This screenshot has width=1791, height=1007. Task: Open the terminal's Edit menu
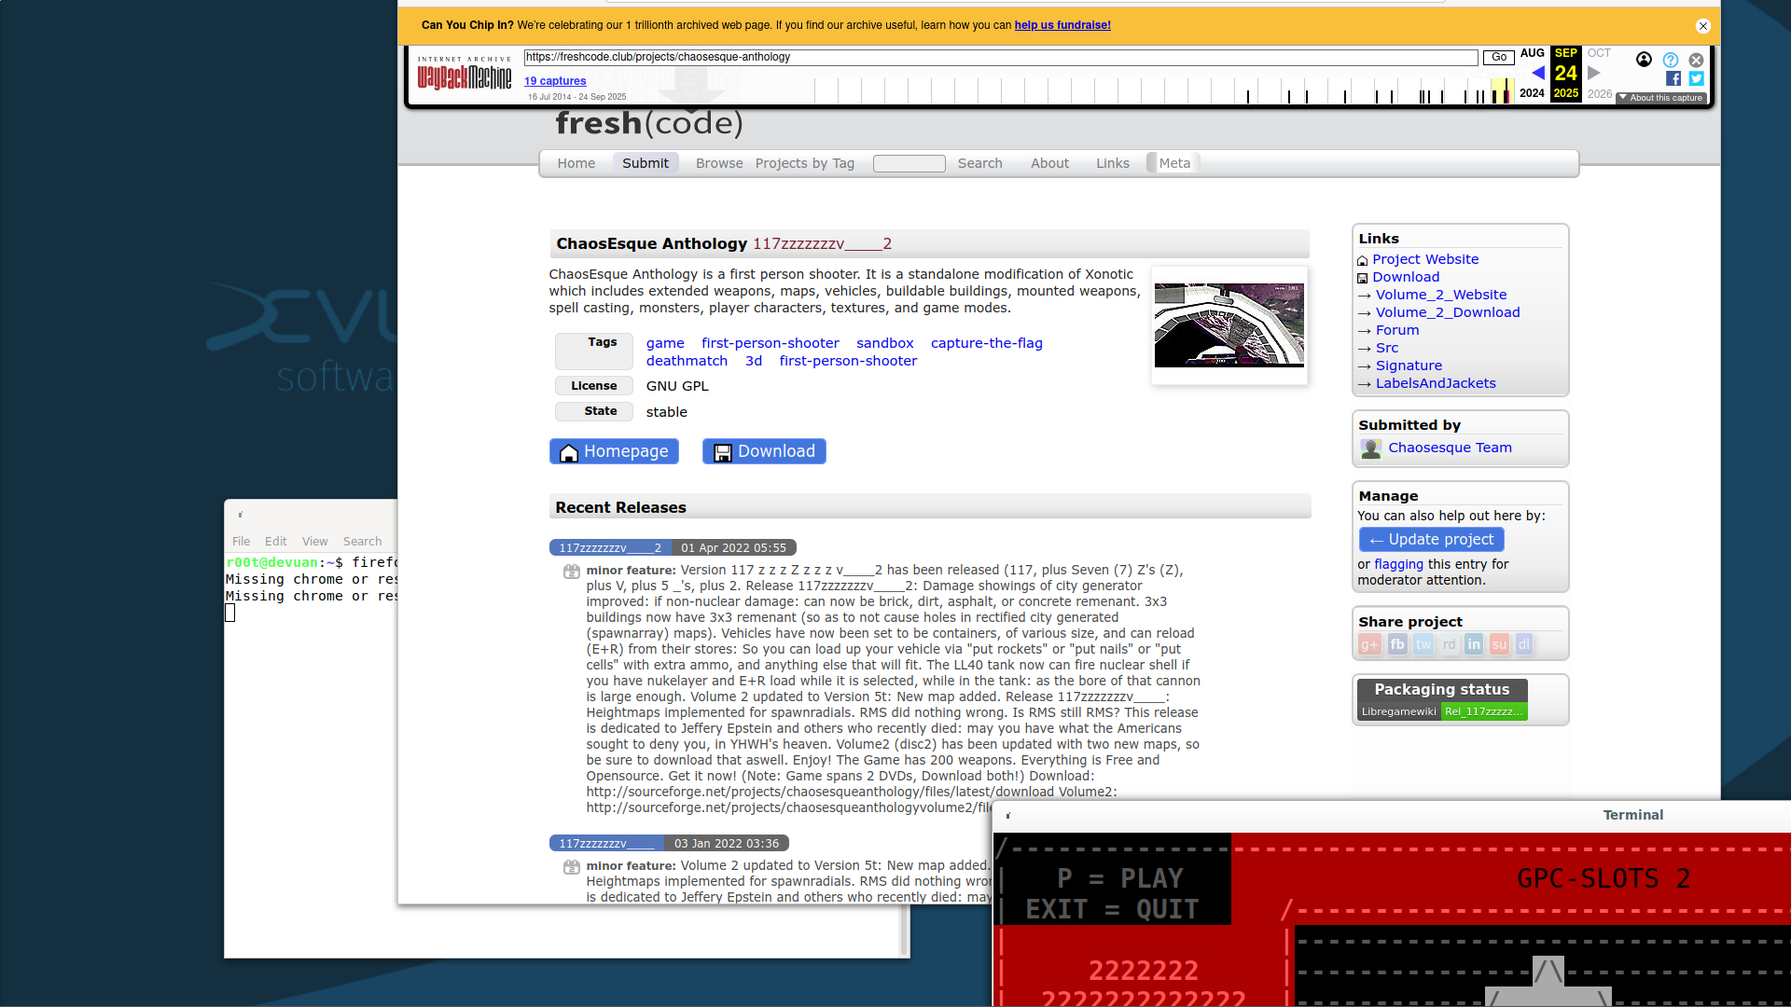tap(275, 542)
